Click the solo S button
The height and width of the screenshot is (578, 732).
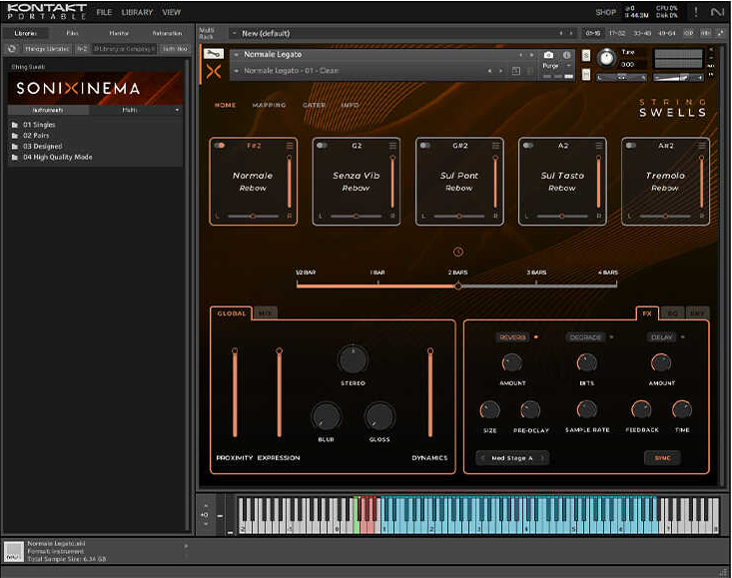tap(586, 56)
